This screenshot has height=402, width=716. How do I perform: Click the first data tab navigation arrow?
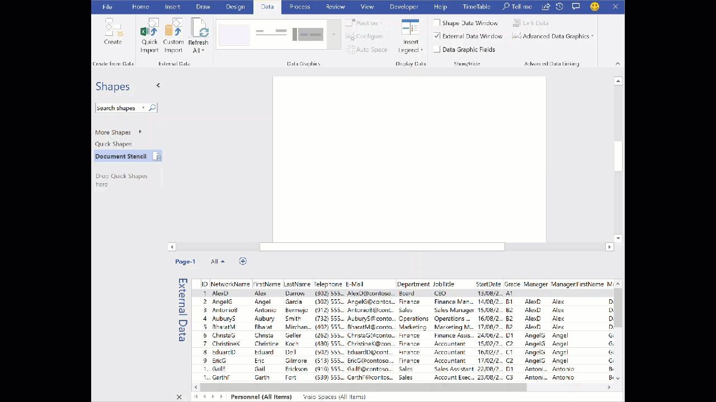pyautogui.click(x=196, y=397)
